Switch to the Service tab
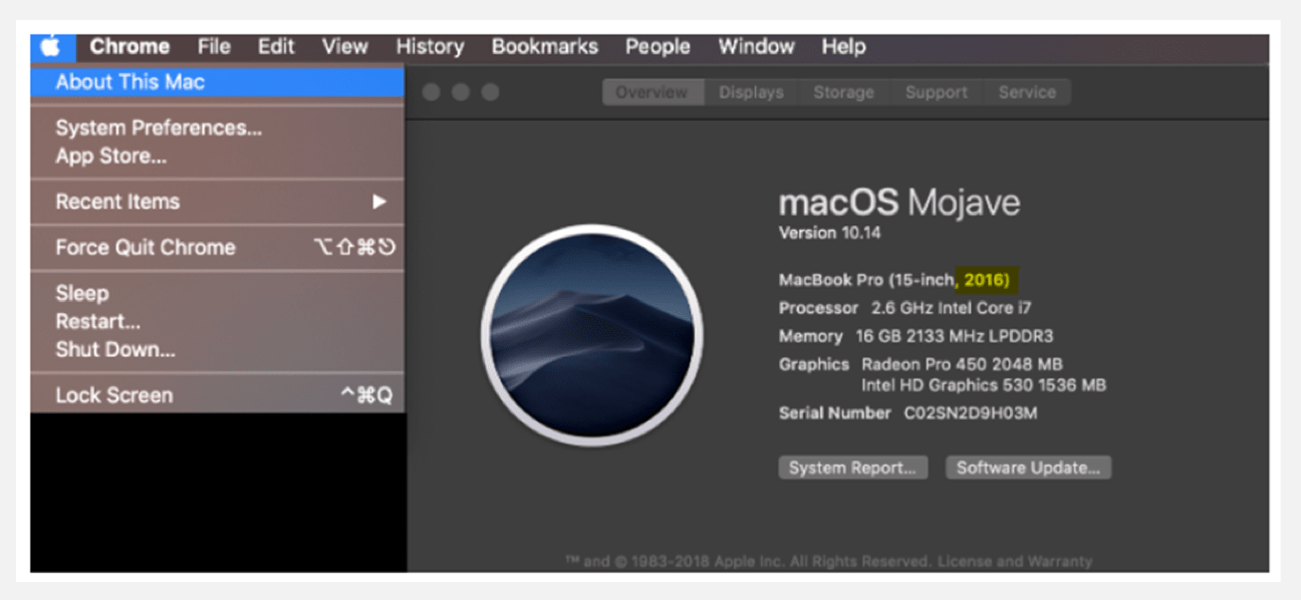 point(1027,92)
